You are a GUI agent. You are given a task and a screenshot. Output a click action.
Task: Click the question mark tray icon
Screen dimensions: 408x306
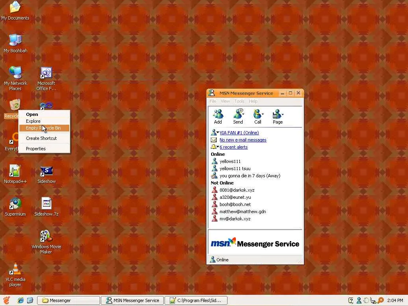351,300
